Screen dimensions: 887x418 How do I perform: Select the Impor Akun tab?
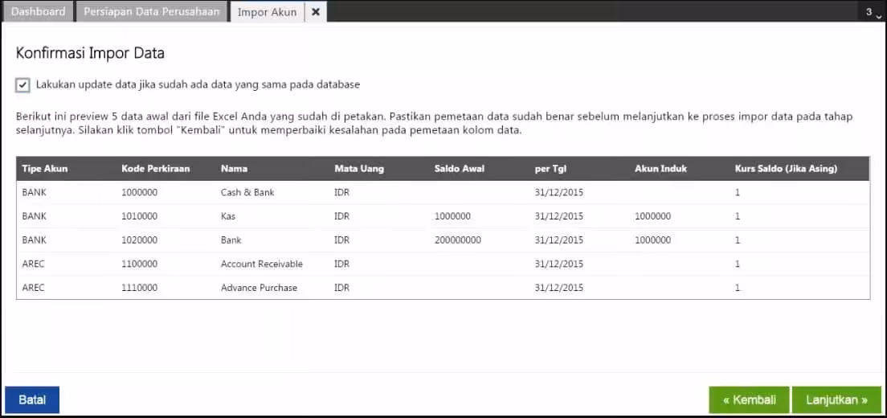click(x=267, y=12)
